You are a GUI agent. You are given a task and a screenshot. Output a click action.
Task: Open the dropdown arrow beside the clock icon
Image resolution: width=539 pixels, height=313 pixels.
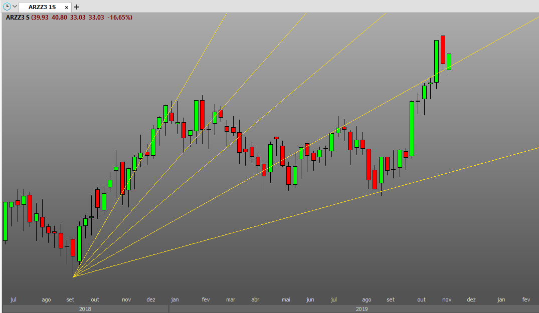click(x=15, y=7)
